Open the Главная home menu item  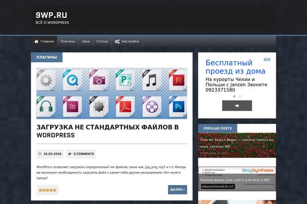44,41
